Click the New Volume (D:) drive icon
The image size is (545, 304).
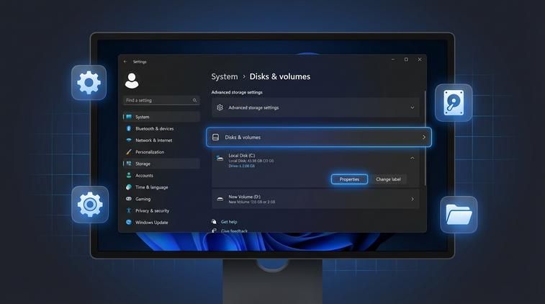[x=220, y=199]
